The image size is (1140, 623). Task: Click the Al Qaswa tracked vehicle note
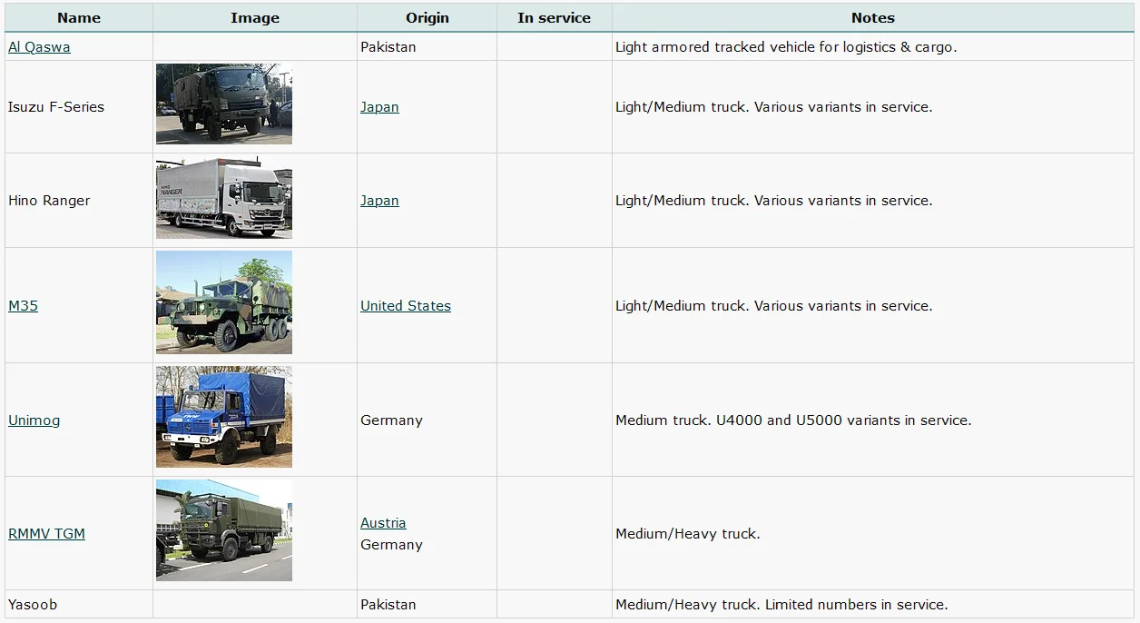786,47
